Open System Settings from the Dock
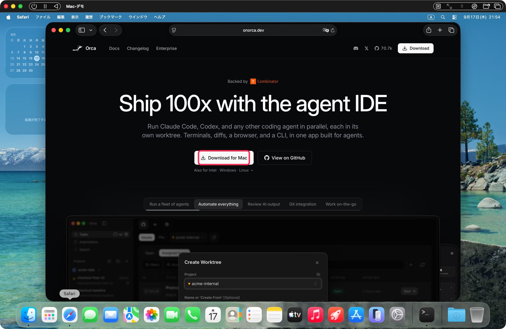Image resolution: width=506 pixels, height=329 pixels. click(x=397, y=315)
